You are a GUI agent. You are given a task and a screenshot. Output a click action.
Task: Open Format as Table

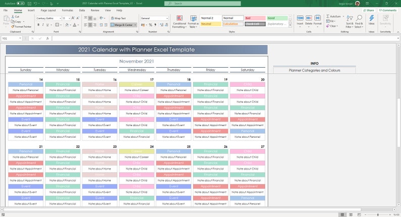[193, 22]
